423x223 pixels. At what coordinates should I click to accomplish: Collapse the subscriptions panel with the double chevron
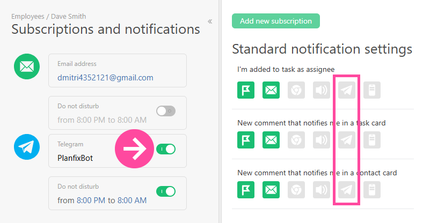coord(210,21)
